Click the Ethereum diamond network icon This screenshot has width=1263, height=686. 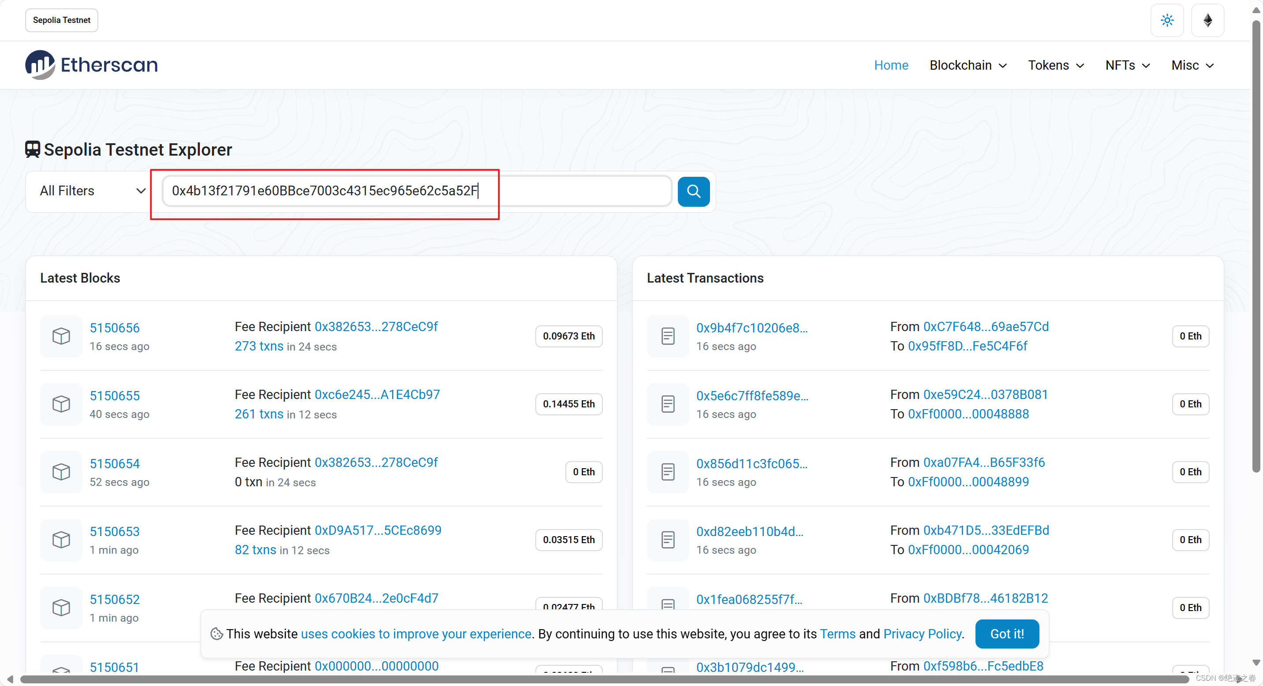click(1207, 20)
